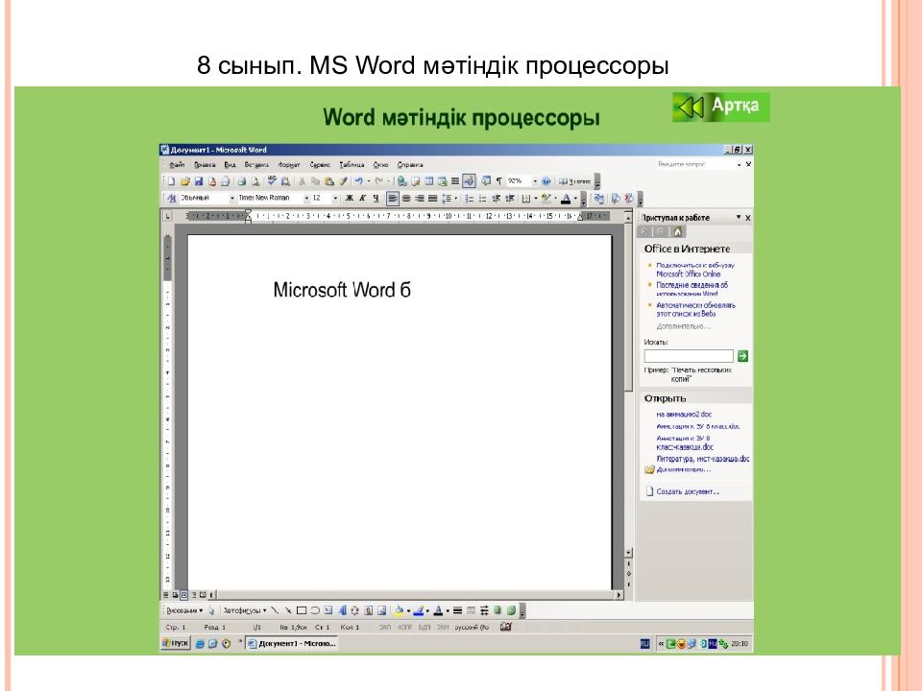Open the Вставка menu
The image size is (922, 691).
[256, 165]
